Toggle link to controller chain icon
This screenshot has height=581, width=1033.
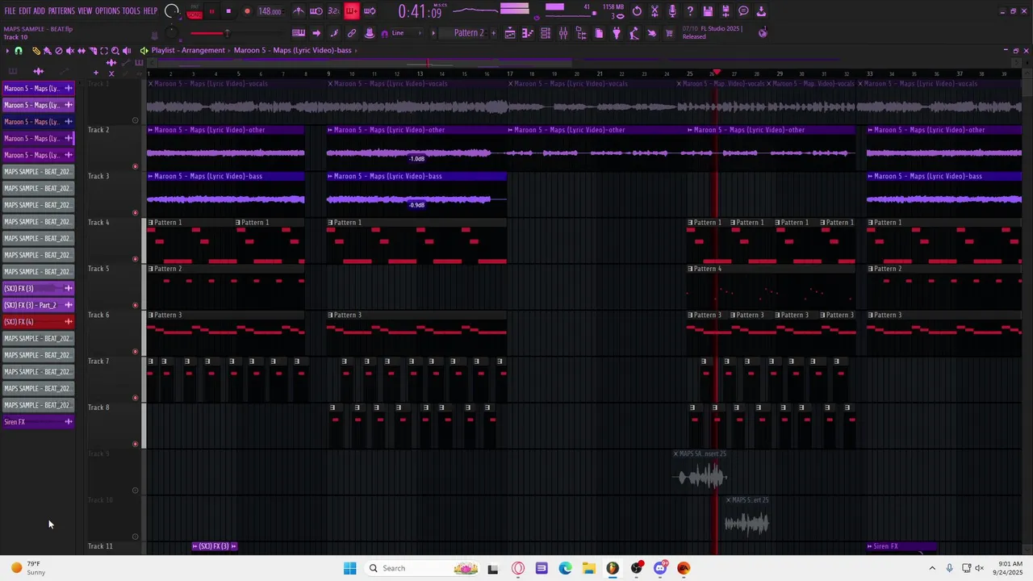pyautogui.click(x=352, y=33)
